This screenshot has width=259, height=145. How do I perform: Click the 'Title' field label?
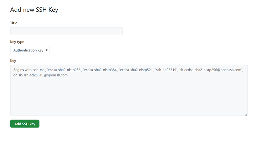click(x=14, y=23)
